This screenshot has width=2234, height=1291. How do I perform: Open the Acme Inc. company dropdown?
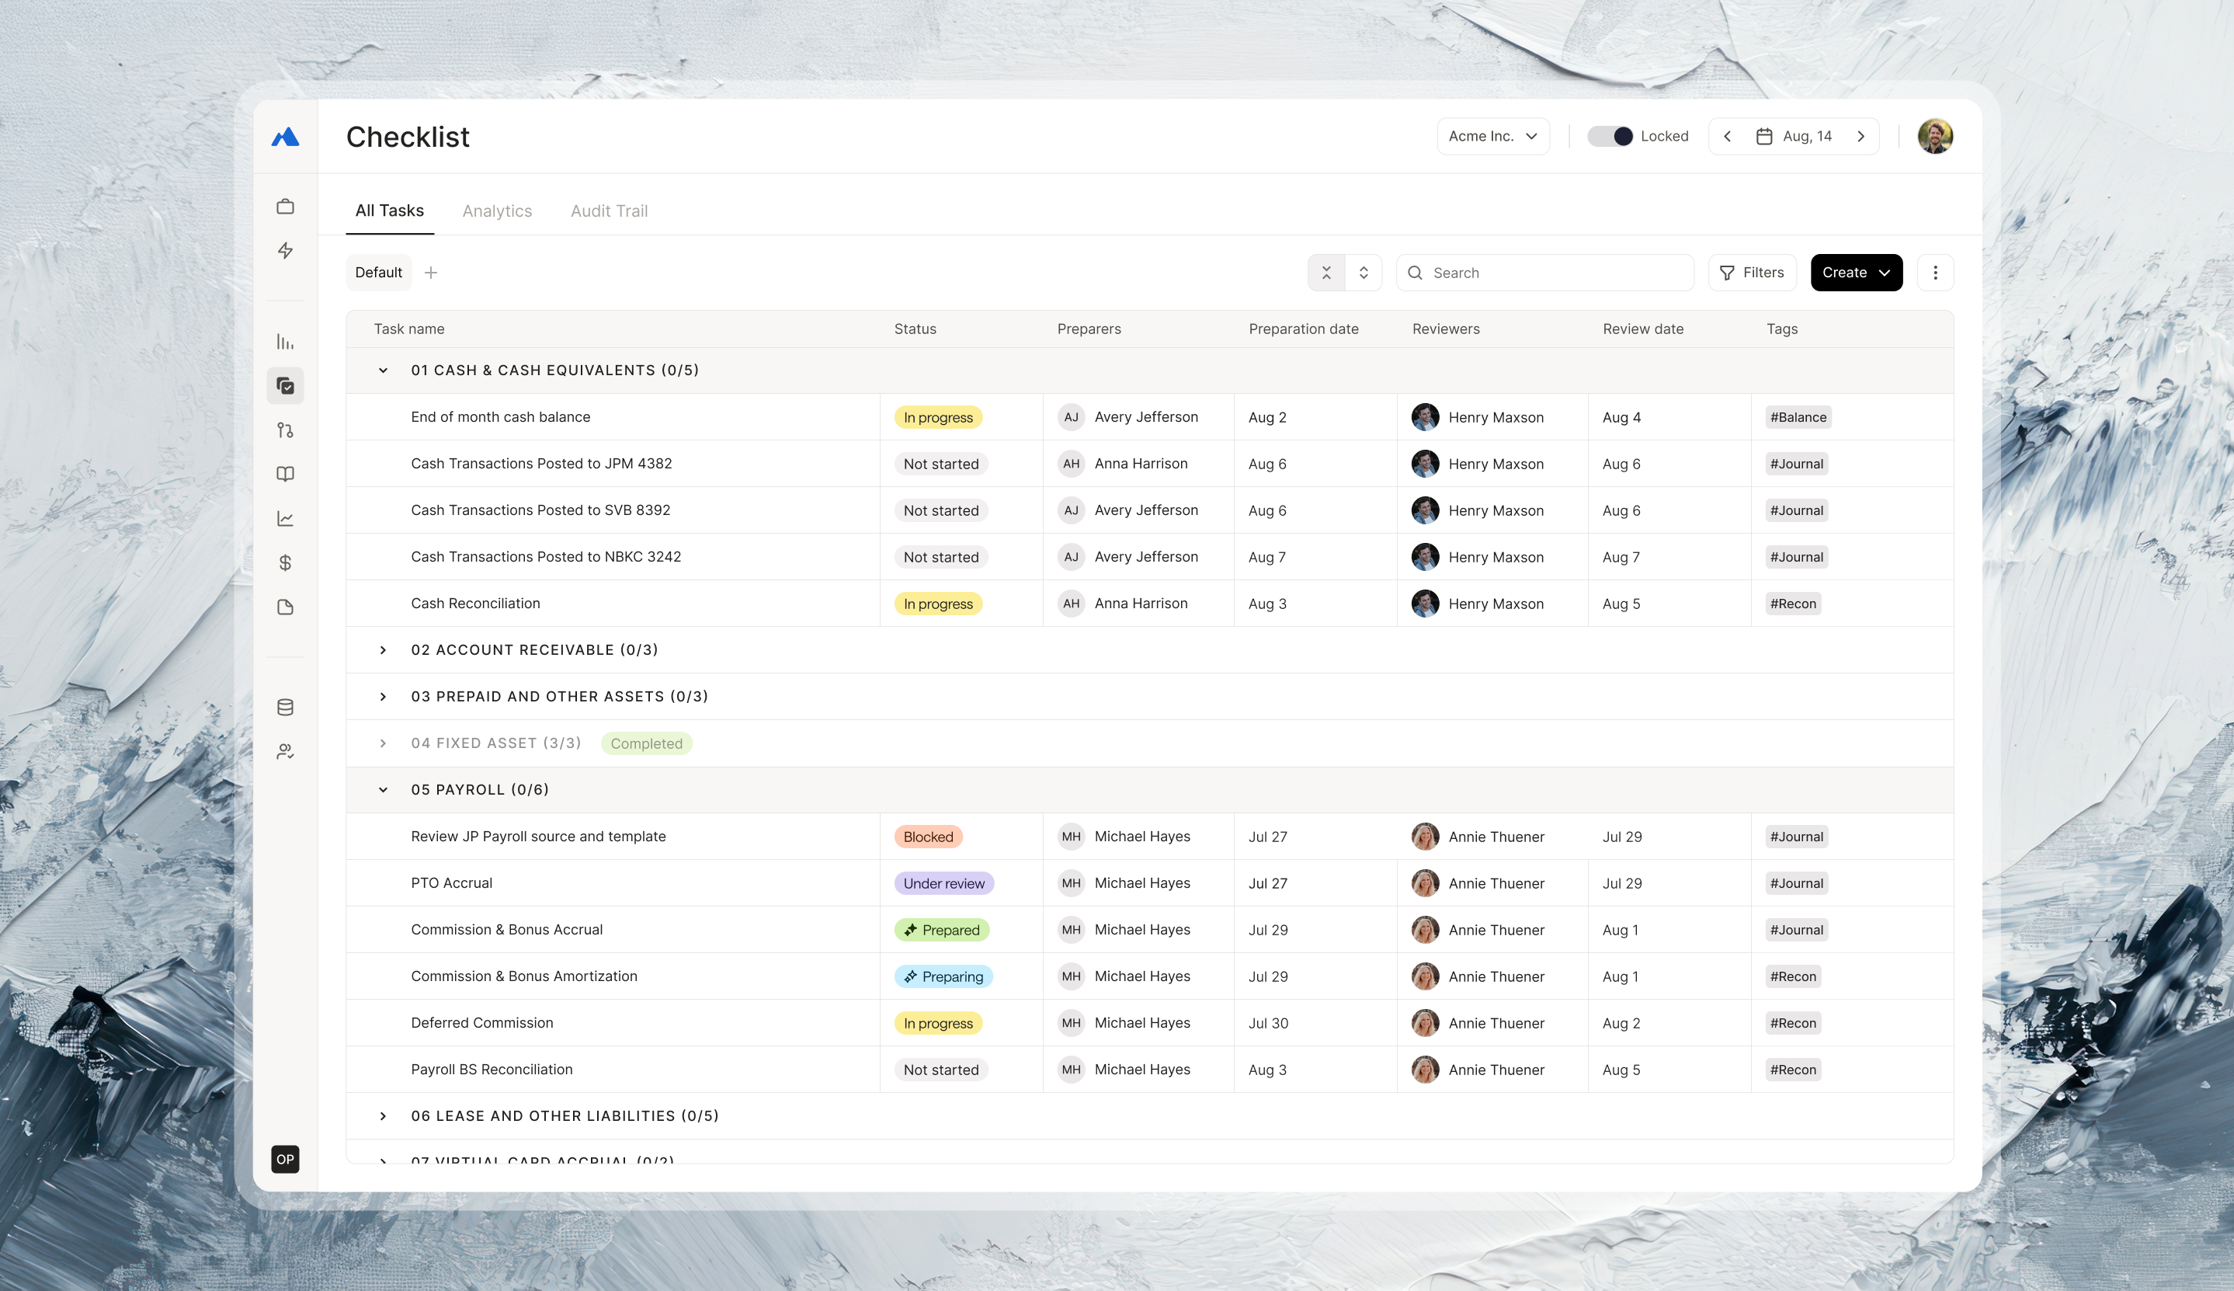[x=1492, y=137]
